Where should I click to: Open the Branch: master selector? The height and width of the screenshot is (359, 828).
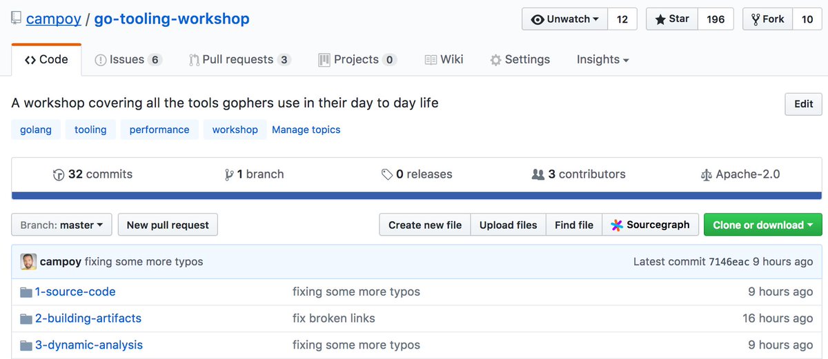61,225
